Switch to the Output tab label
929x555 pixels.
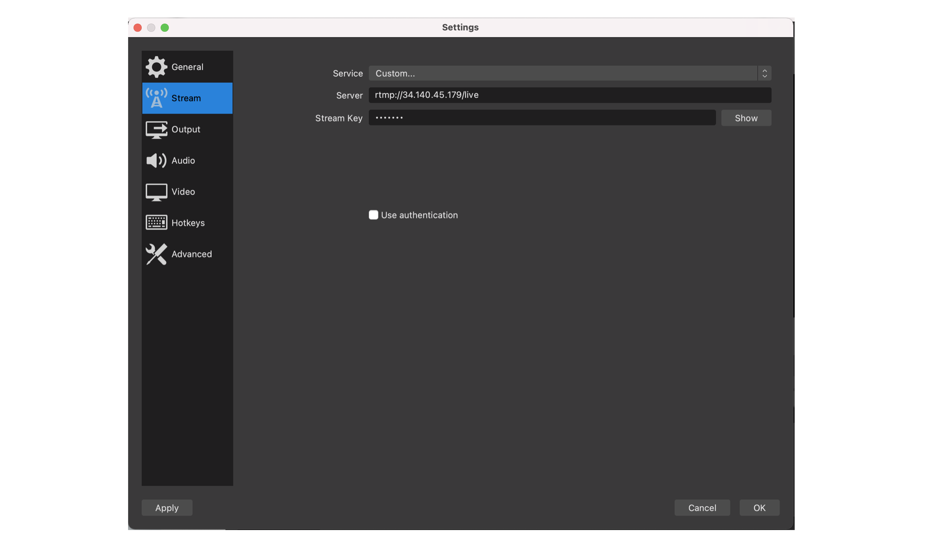tap(185, 129)
